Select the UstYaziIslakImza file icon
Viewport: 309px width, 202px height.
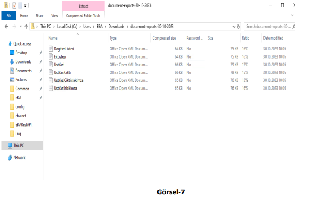pos(51,88)
